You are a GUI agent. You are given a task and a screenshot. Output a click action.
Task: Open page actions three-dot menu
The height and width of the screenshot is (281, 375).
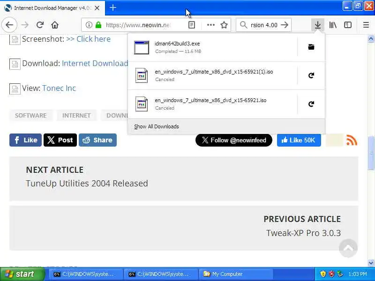coord(210,25)
